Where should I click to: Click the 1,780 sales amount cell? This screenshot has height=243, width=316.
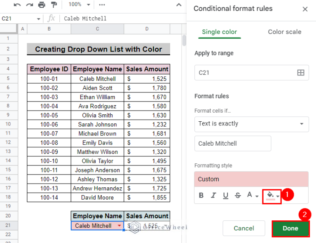pos(147,88)
